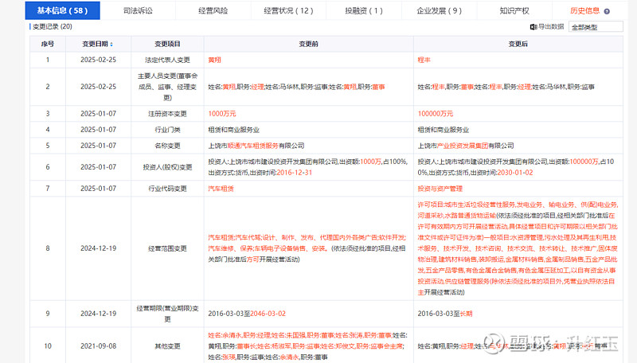The width and height of the screenshot is (637, 363).
Task: Click the 2021-09-08 date cell
Action: pos(98,346)
